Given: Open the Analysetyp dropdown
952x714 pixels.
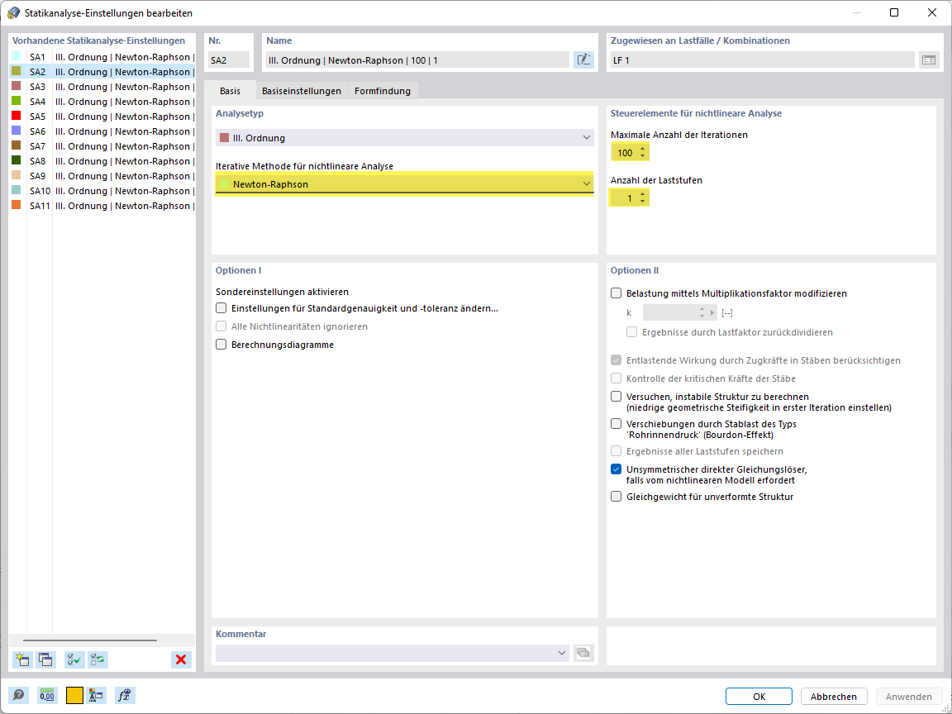Looking at the screenshot, I should coord(586,137).
